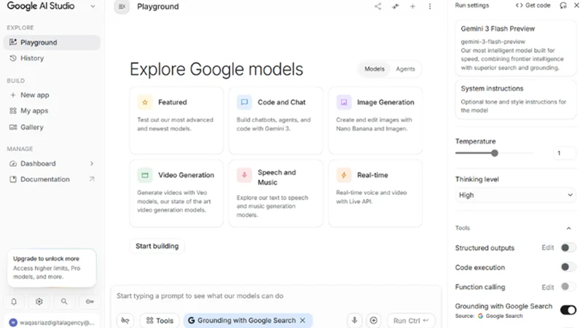The image size is (583, 328).
Task: Click the prompt text input area
Action: (275, 296)
